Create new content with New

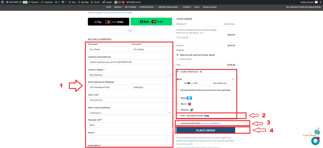click(x=72, y=2)
